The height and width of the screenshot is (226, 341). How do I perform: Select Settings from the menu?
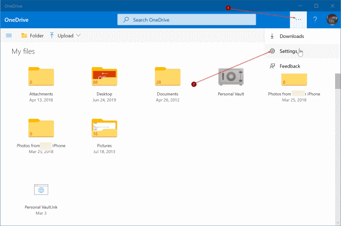[303, 51]
